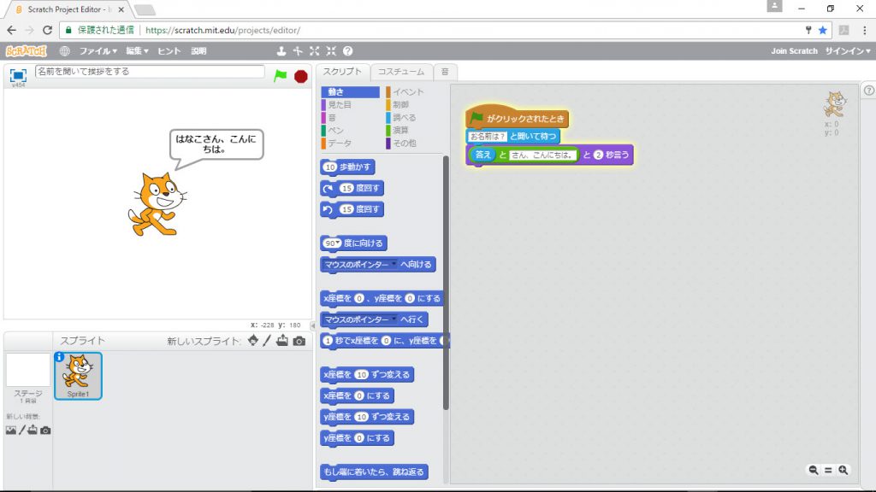Screen dimensions: 876x492
Task: Go back in browser history
Action: (12, 30)
